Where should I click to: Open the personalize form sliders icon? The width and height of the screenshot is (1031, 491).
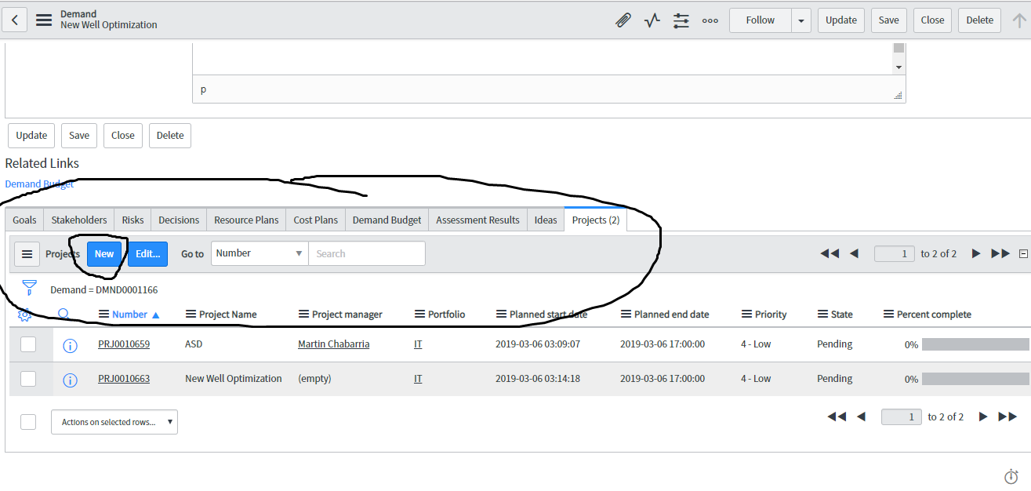point(681,20)
